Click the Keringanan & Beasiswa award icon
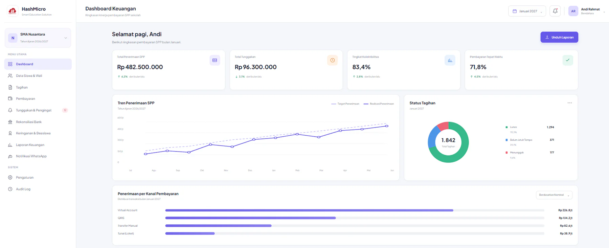 click(x=10, y=133)
